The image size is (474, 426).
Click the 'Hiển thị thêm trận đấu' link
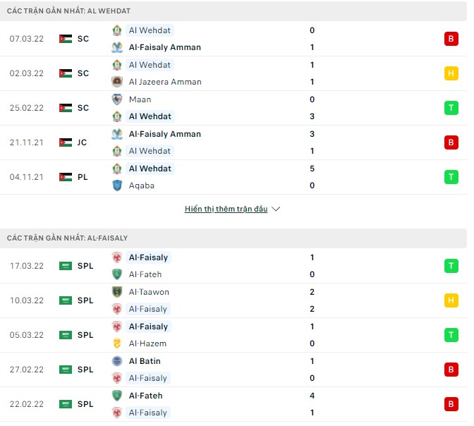[226, 209]
